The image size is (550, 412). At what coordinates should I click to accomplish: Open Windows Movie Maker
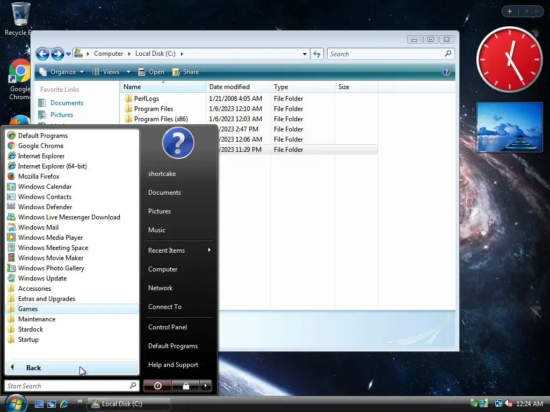pos(73,257)
